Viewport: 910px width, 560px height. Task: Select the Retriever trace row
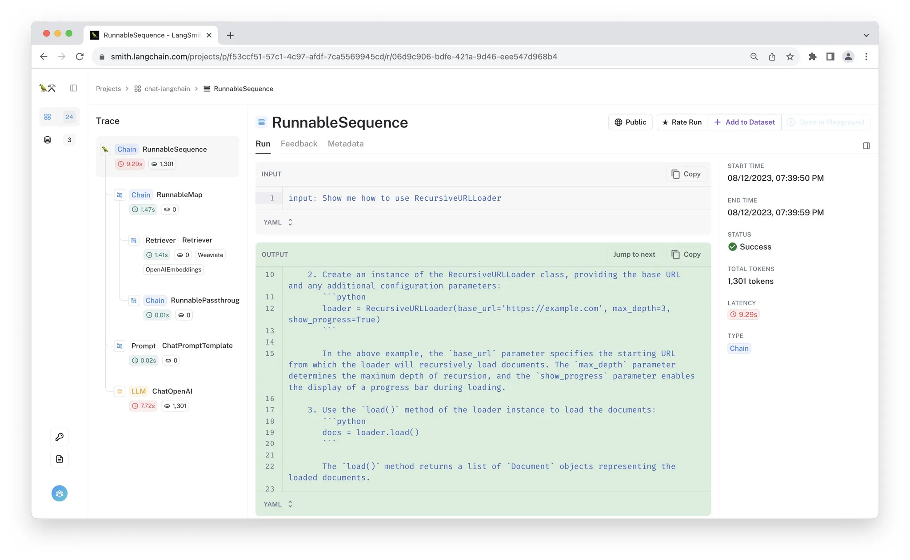183,255
